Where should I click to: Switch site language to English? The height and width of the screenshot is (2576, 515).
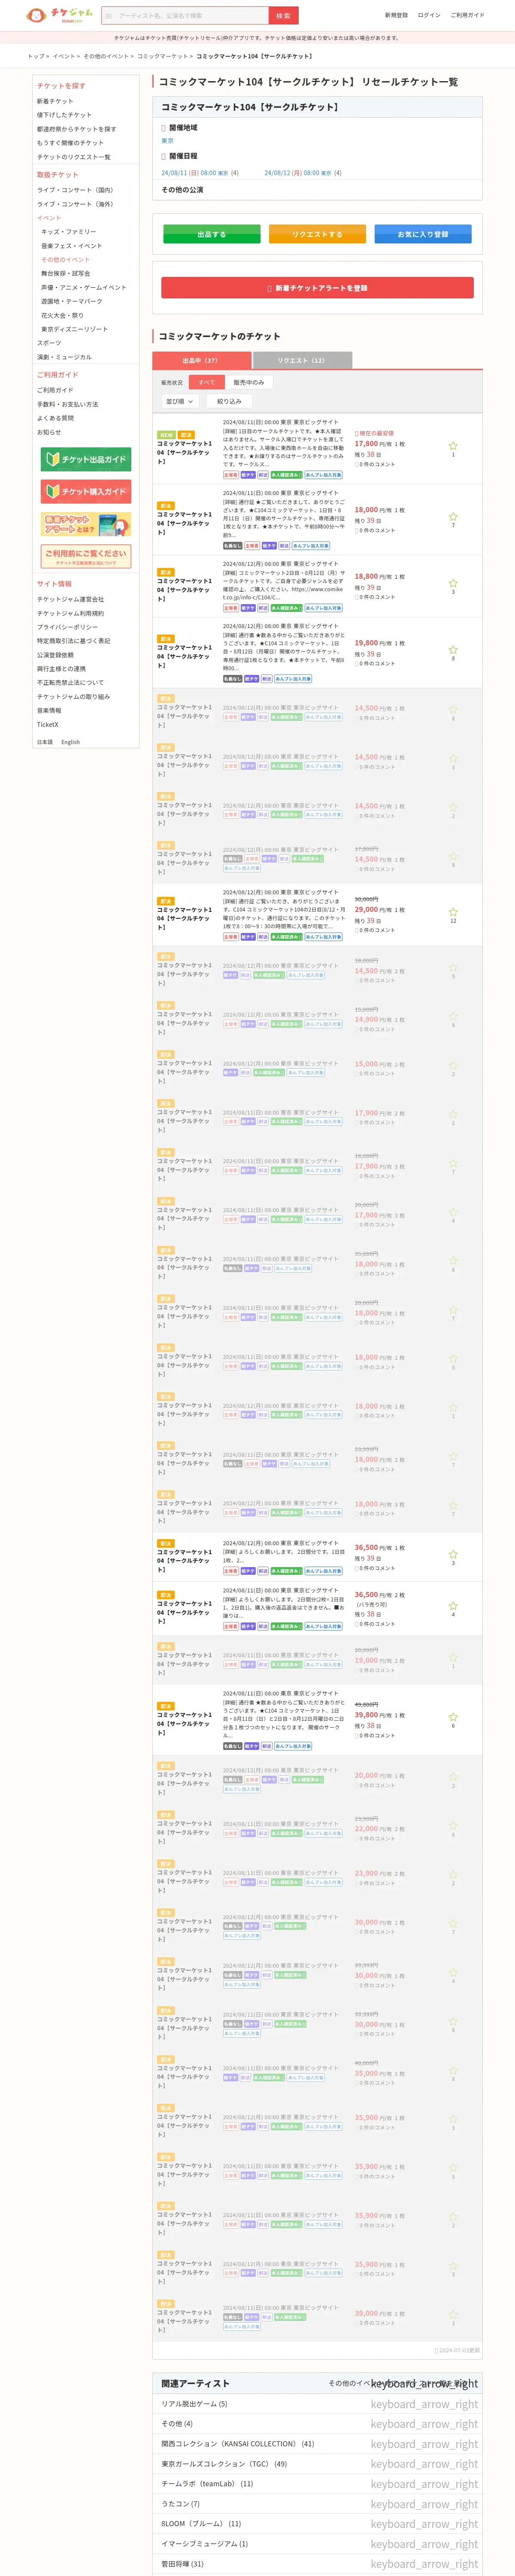70,742
